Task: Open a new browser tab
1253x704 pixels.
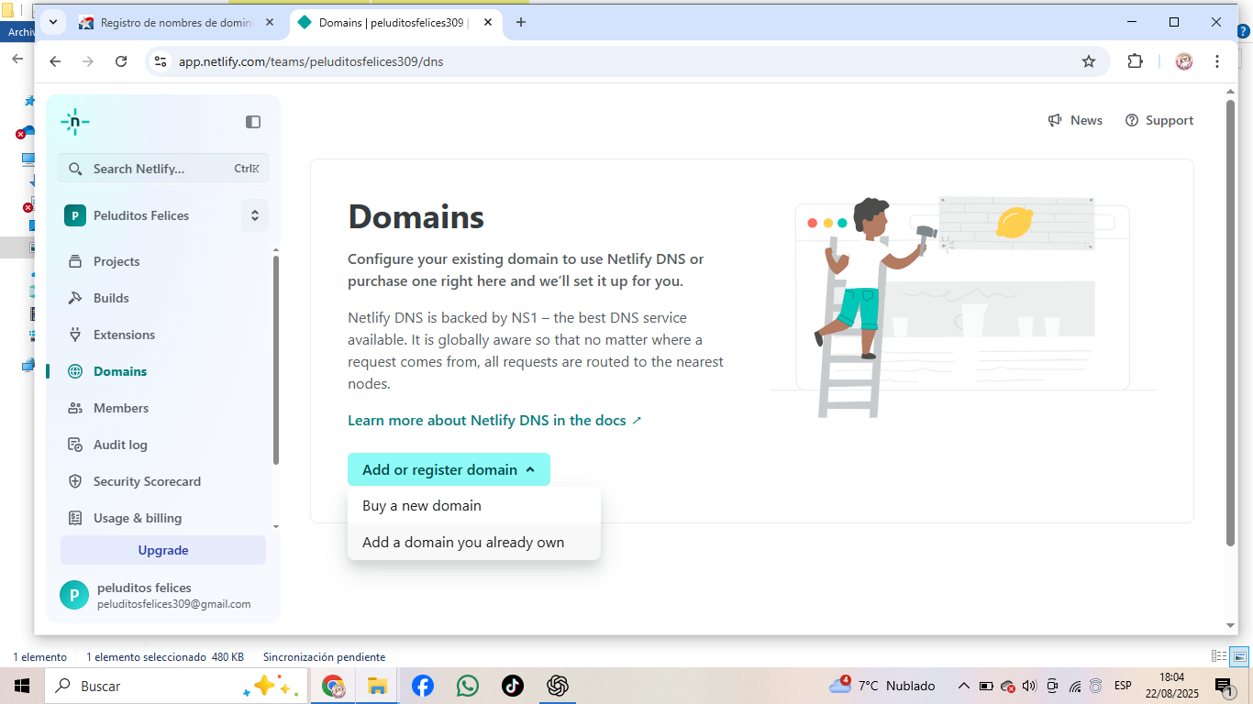Action: coord(521,23)
